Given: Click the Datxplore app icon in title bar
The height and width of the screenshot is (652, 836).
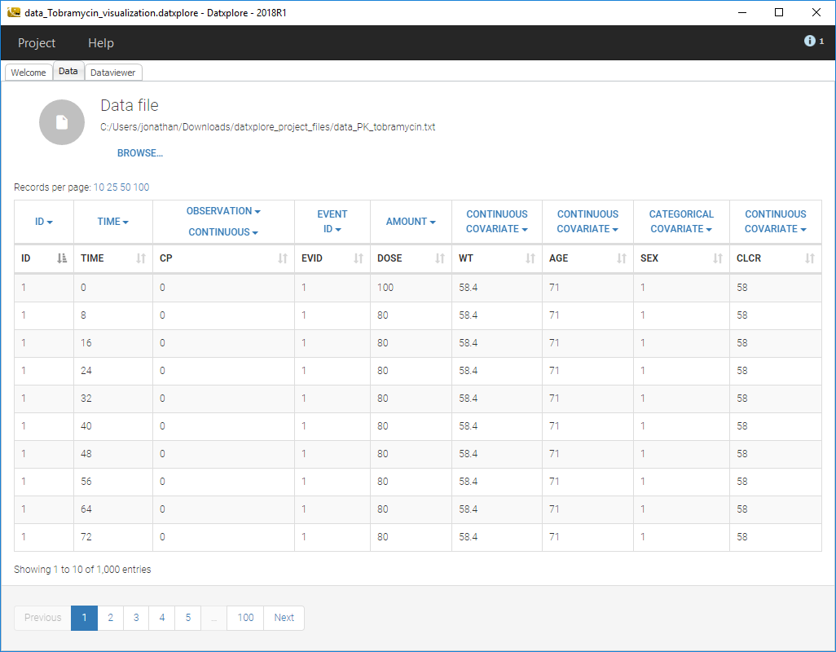Looking at the screenshot, I should click(x=13, y=12).
